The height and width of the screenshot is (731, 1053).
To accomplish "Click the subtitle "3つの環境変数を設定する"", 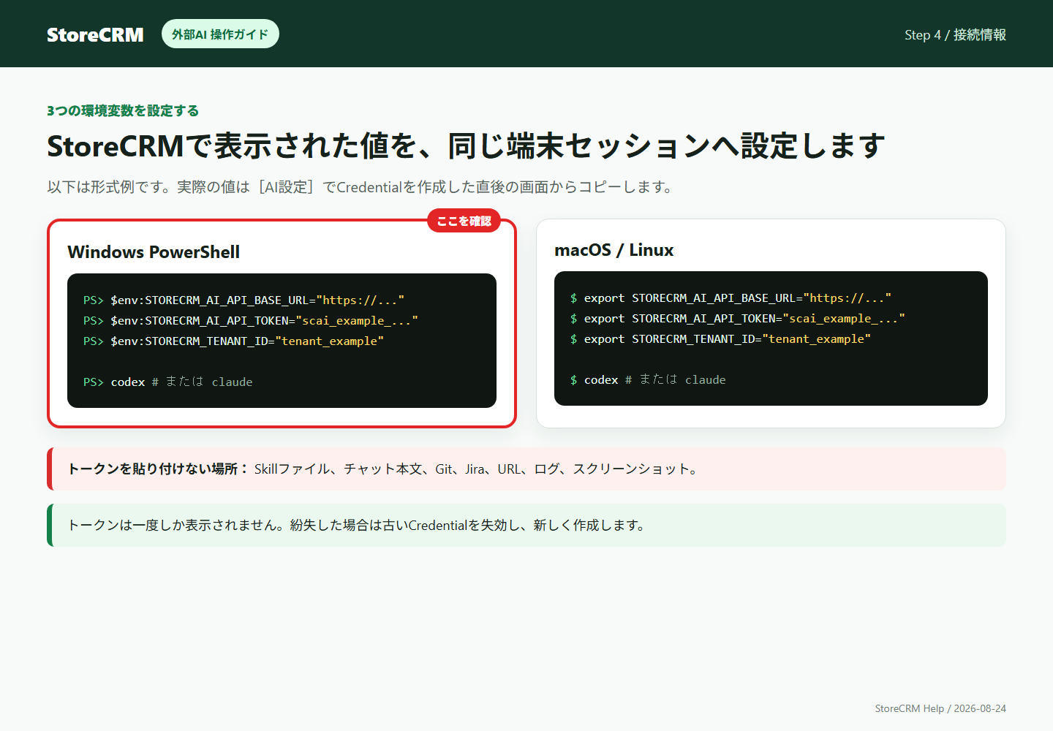I will tap(123, 110).
